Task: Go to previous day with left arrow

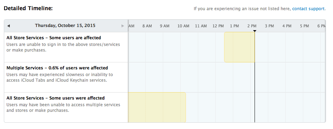Action: pos(8,26)
